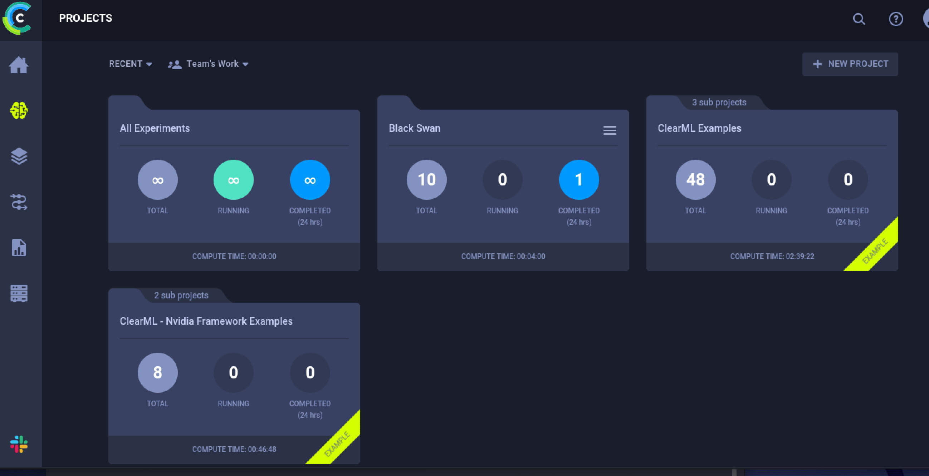Click the ClearML logo icon

[x=17, y=18]
